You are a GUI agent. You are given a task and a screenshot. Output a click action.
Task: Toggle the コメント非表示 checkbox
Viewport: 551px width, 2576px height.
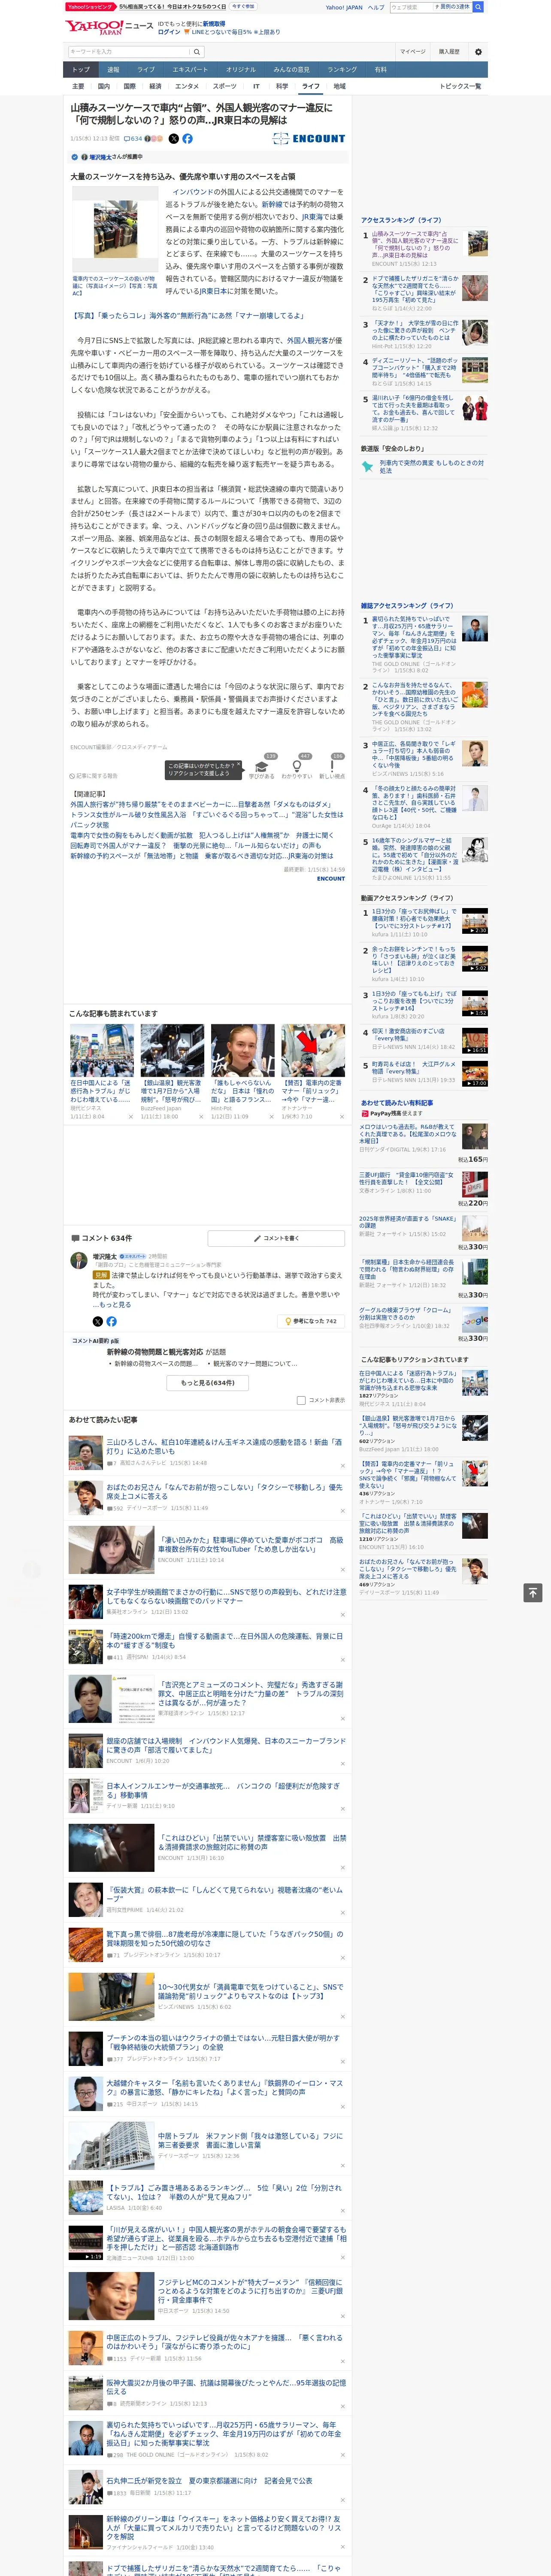[301, 1400]
